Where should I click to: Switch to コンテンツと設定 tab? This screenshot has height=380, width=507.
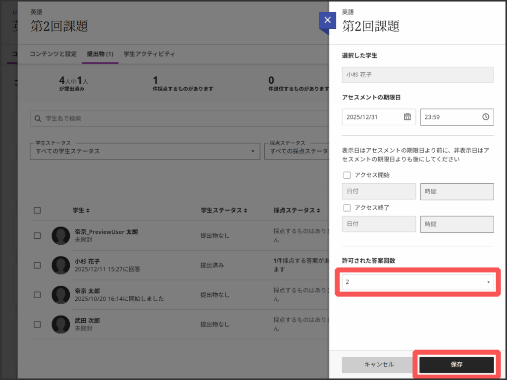53,54
